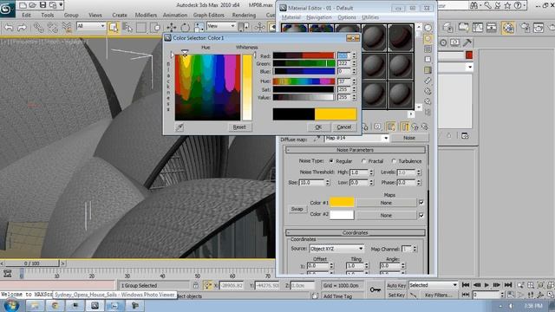Image resolution: width=555 pixels, height=312 pixels.
Task: Click the Red channel slider bar
Action: point(304,55)
